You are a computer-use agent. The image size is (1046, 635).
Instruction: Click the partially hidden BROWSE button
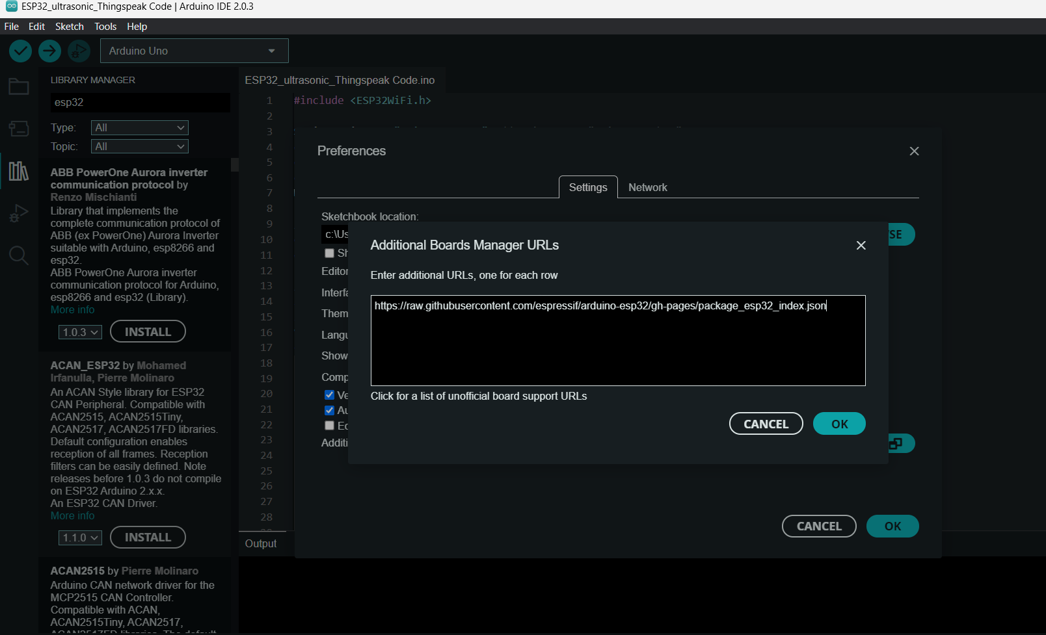(902, 234)
